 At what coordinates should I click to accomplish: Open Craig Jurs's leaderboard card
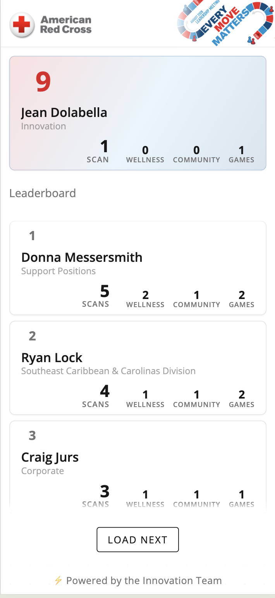(x=138, y=465)
